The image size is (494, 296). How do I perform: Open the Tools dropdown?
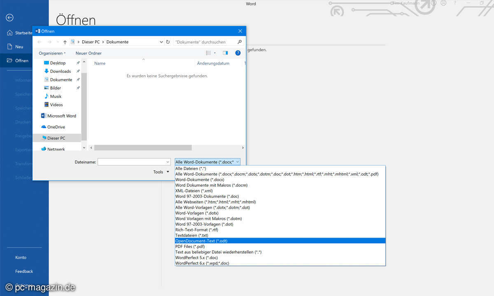(x=161, y=172)
